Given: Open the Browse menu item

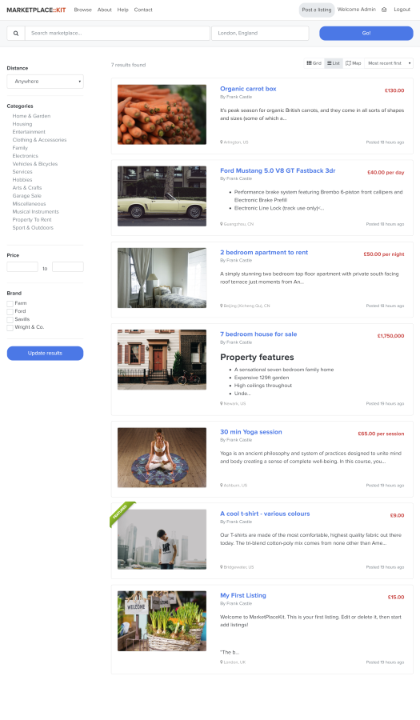Looking at the screenshot, I should [x=82, y=10].
